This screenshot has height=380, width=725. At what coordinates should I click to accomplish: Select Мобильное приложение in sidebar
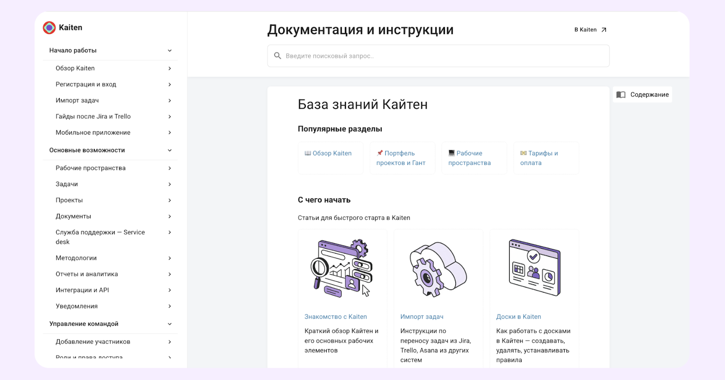93,133
